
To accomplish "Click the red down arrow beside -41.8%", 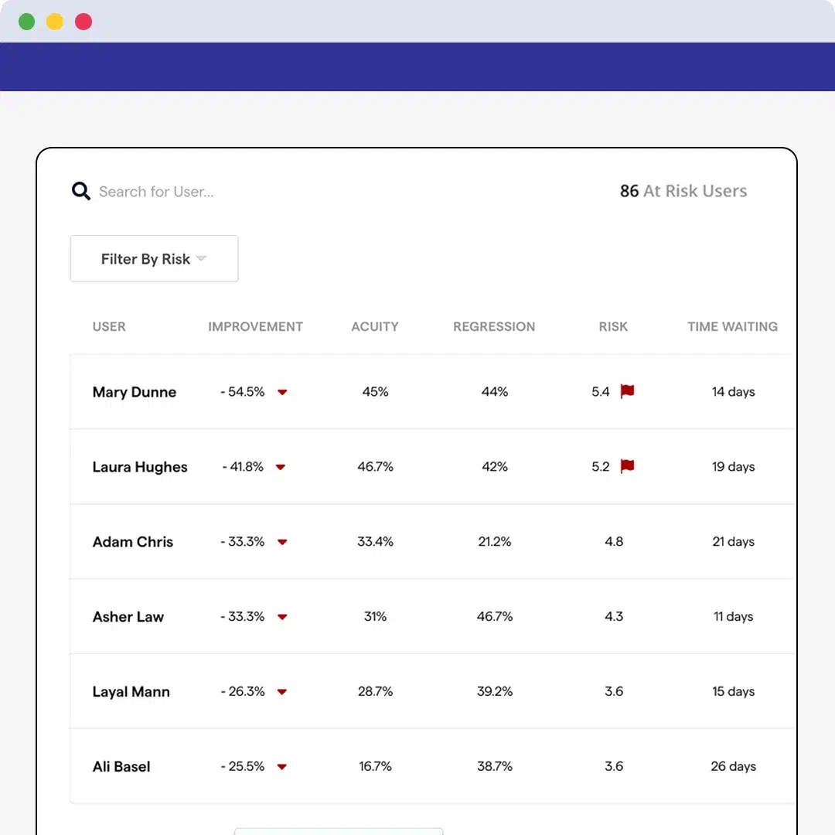I will 281,467.
